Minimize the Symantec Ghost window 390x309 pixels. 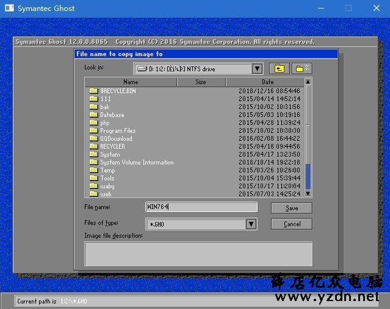(321, 8)
